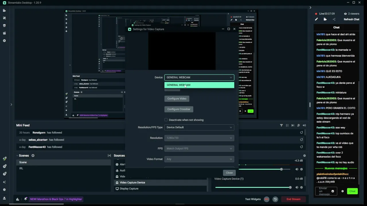Viewport: 367px width, 206px height.
Task: Open the audio mixer advanced settings gear
Action: tap(304, 156)
